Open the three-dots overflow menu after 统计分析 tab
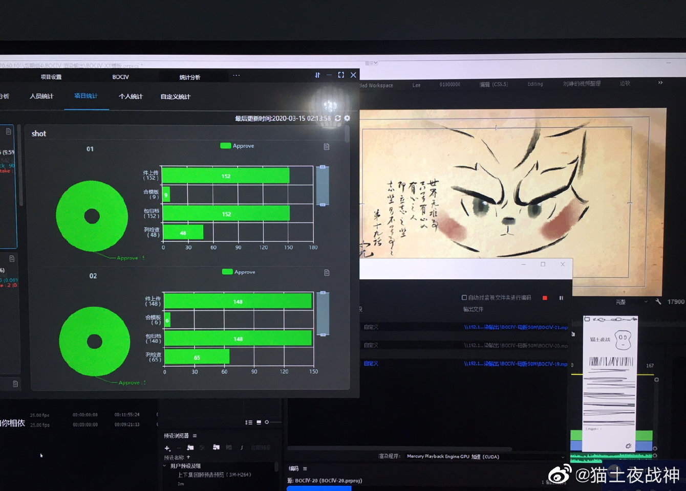 237,75
